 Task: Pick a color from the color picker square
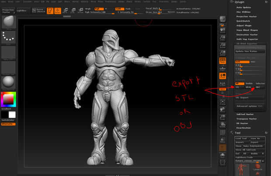tap(8, 99)
